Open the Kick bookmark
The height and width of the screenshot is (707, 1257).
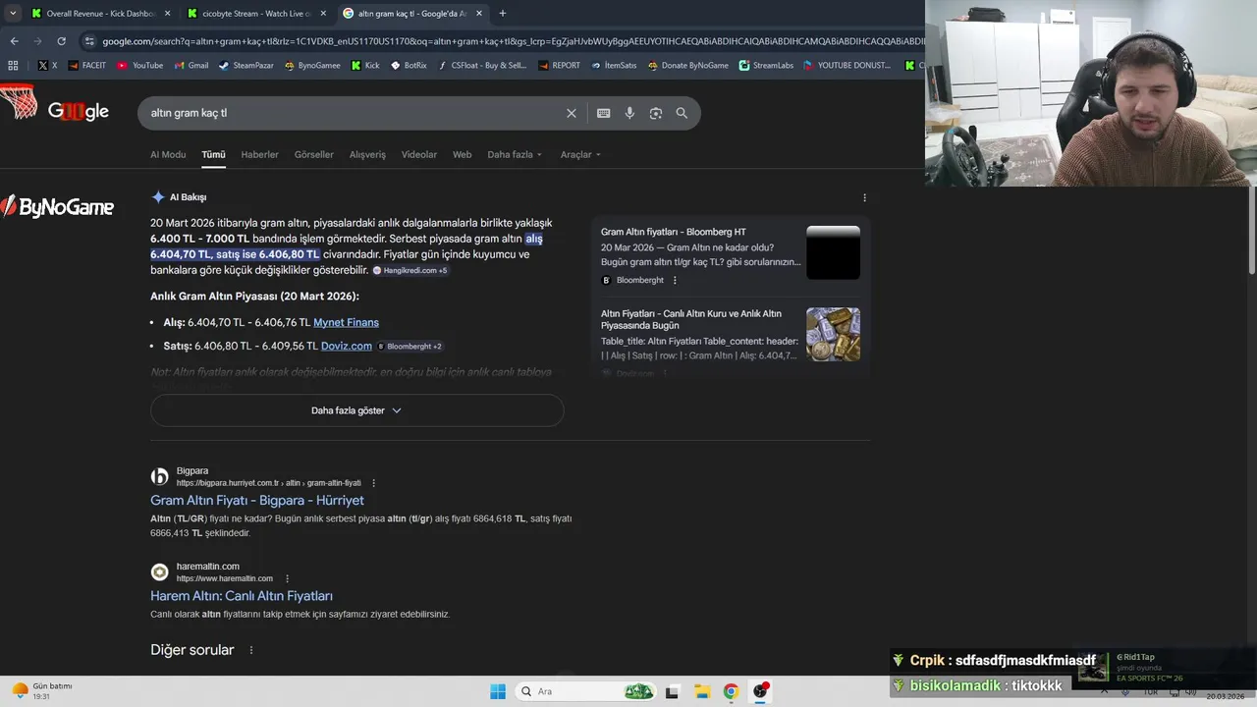365,66
